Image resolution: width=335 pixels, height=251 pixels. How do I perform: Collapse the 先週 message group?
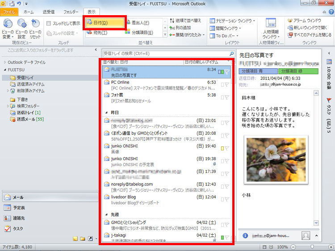coord(106,214)
